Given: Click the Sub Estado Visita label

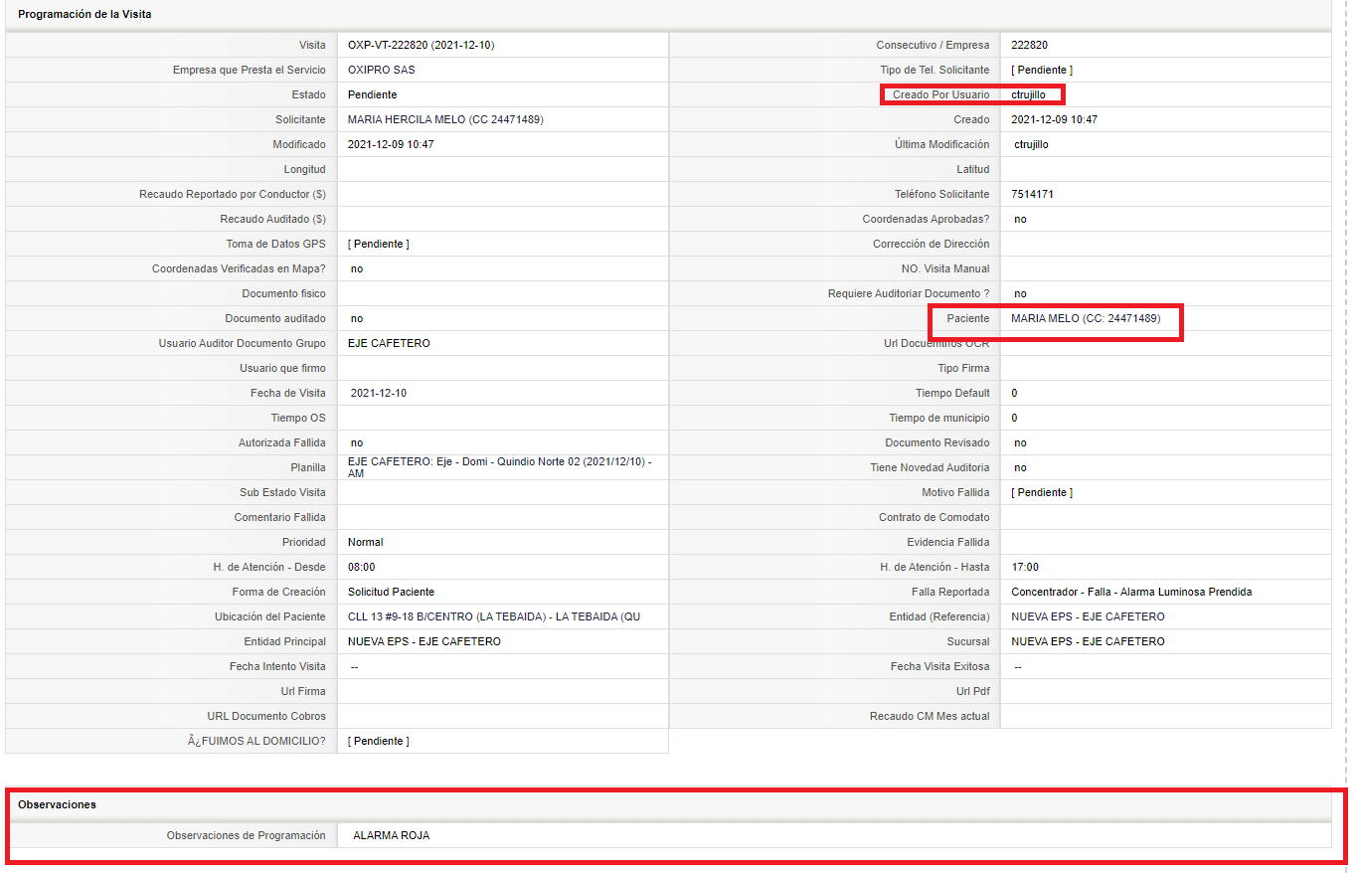Looking at the screenshot, I should (x=282, y=492).
